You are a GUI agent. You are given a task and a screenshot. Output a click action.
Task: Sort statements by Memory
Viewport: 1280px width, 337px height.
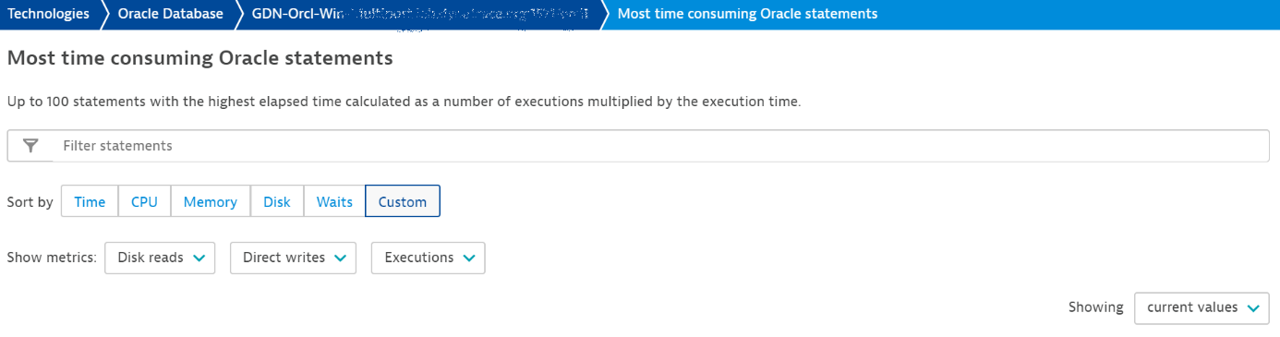coord(211,201)
